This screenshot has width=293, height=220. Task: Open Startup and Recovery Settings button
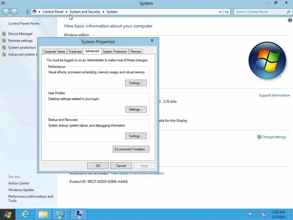coord(136,136)
